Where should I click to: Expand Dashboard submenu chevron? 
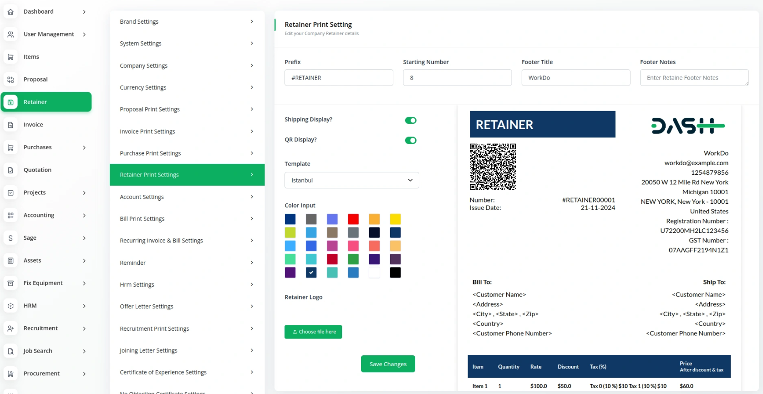84,12
